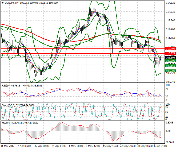Viewport: 176px width, 149px height.
Task: Click the Stoch(5,3,3) indicator label
Action: [9, 105]
